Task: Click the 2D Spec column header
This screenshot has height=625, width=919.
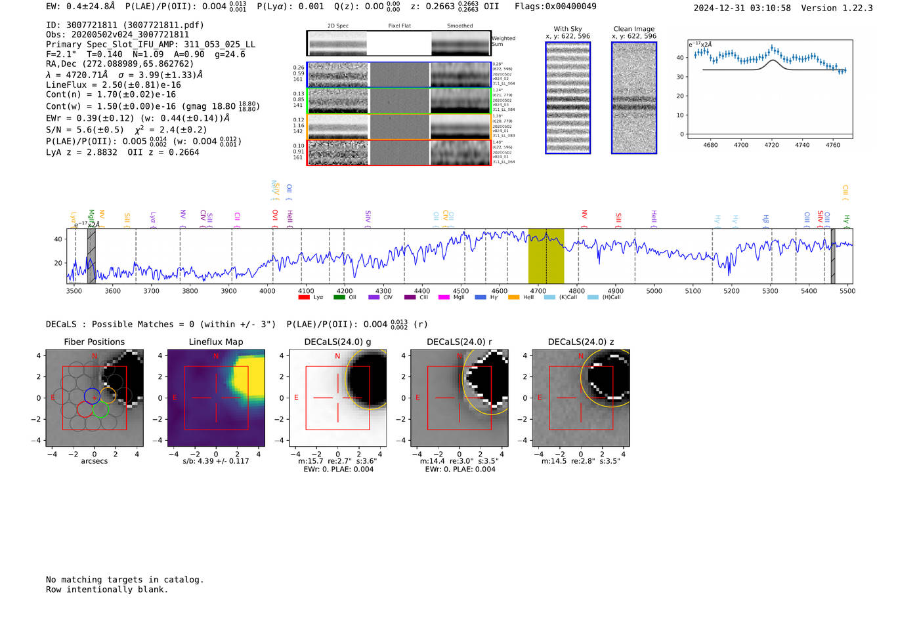Action: 338,26
